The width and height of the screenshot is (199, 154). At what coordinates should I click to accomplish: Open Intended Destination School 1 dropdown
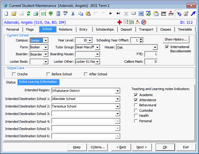[x=117, y=99]
